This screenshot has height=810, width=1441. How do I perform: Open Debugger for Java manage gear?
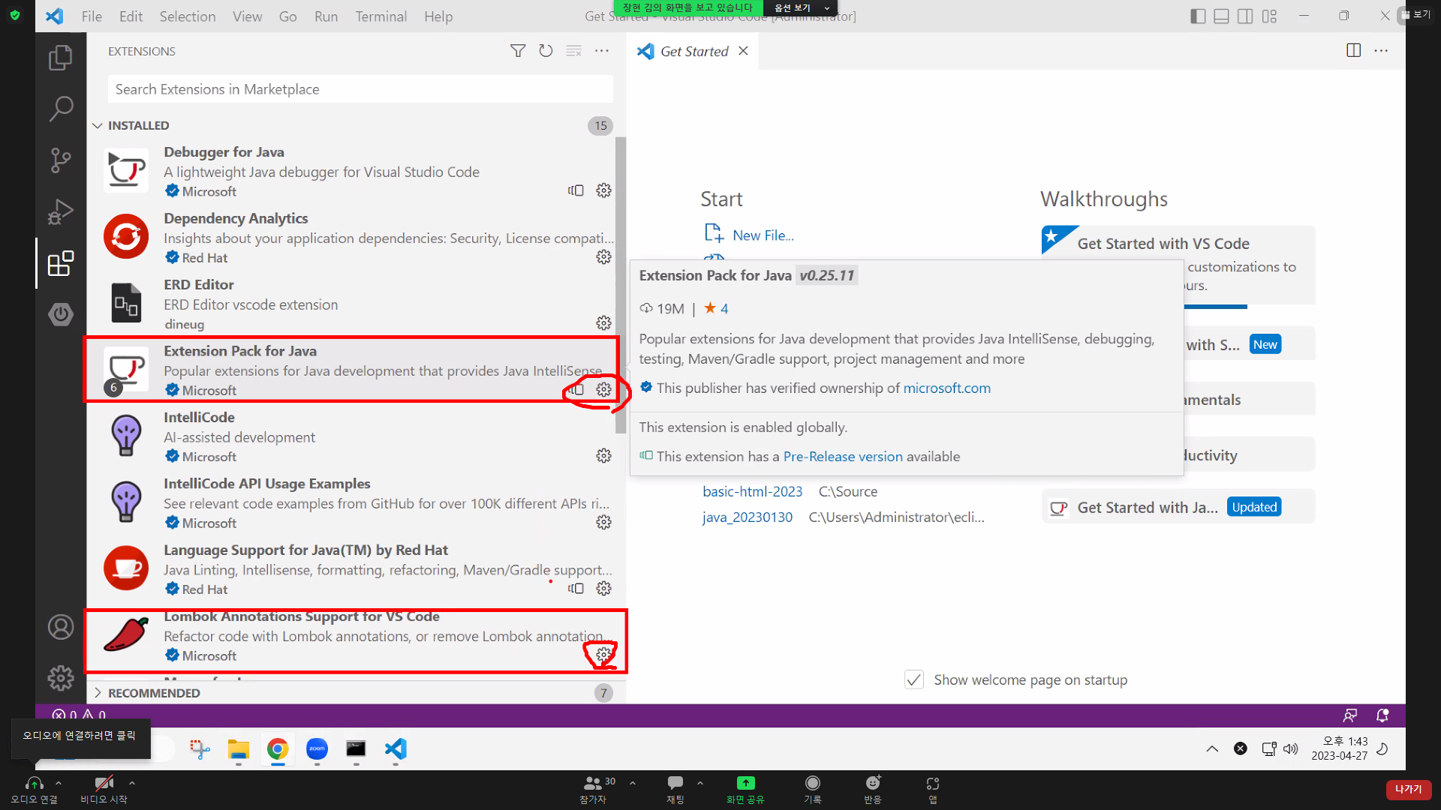point(603,190)
